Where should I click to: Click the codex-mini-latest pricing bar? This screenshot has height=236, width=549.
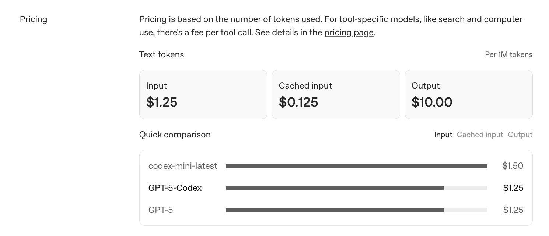coord(356,166)
